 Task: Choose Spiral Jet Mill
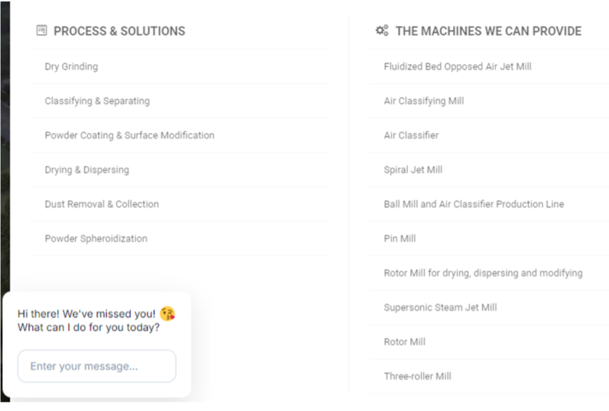click(413, 170)
